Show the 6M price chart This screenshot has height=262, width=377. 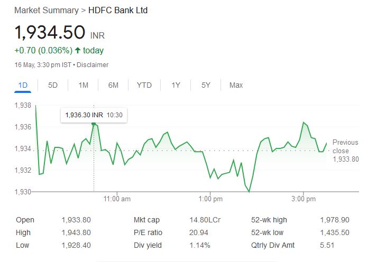pos(113,85)
